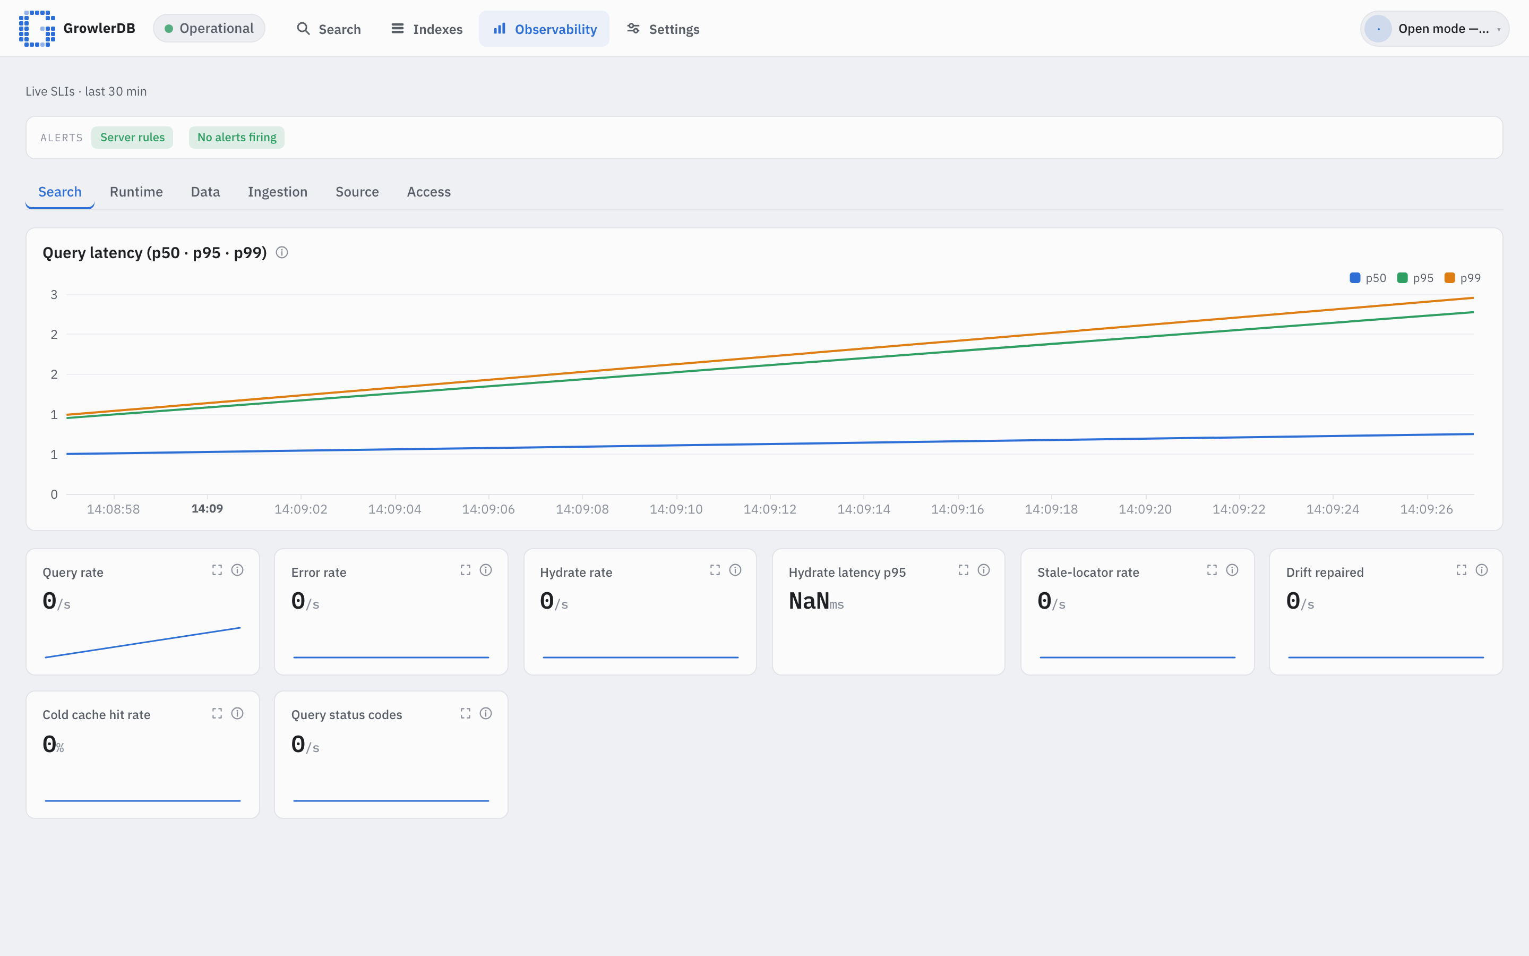Click the 14:08:58 time axis label
Screen dimensions: 1529x956
coord(113,509)
